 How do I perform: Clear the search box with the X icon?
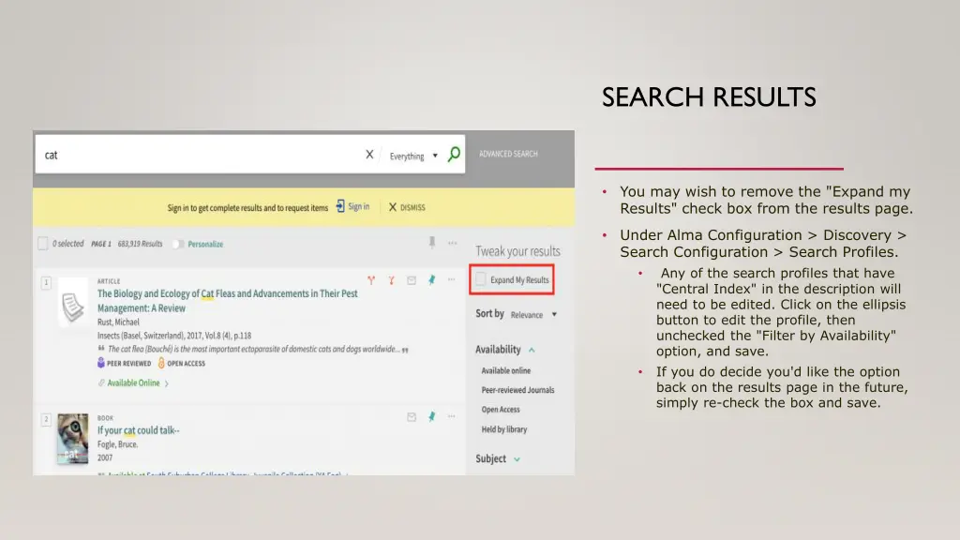point(369,155)
